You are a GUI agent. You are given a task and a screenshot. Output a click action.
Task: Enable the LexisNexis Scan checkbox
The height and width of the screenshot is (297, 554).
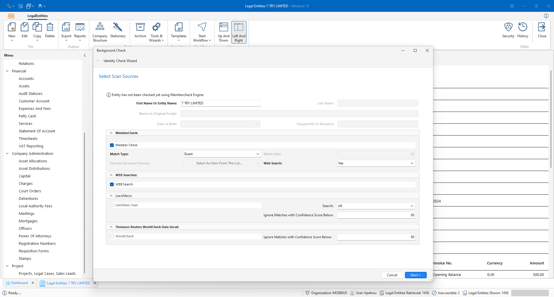pos(112,205)
